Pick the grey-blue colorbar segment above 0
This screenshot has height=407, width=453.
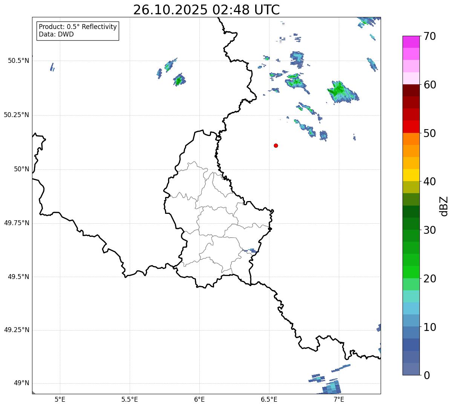click(411, 369)
